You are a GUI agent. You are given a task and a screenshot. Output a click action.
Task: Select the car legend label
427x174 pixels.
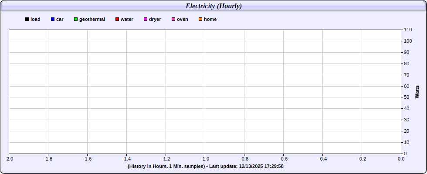click(x=60, y=20)
